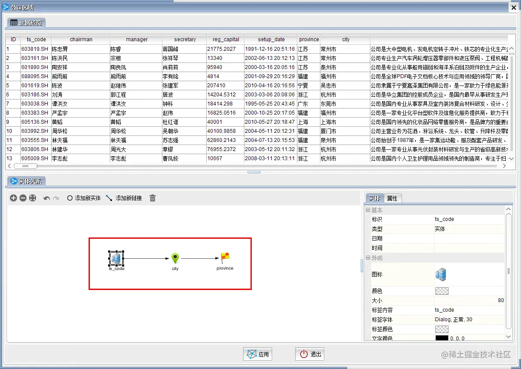The height and width of the screenshot is (369, 521).
Task: Select cell 601890.SH in the table
Action: (x=36, y=67)
